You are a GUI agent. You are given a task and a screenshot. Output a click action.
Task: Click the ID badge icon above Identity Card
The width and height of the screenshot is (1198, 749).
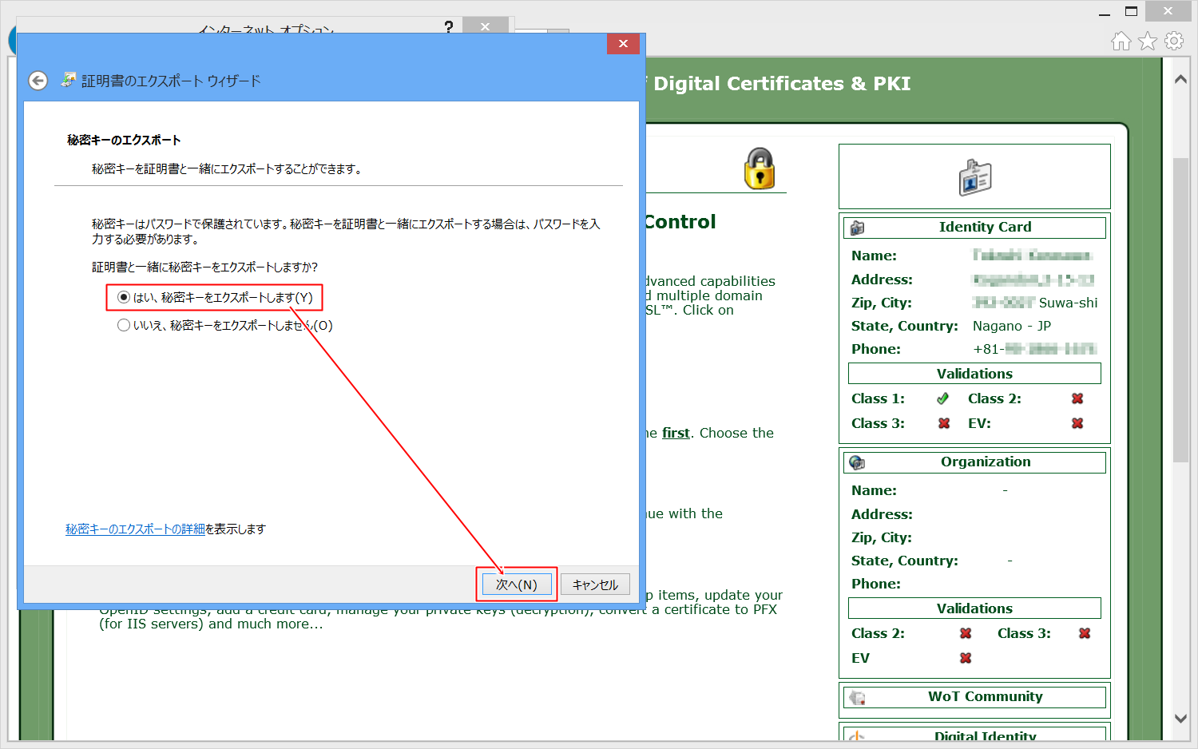974,177
